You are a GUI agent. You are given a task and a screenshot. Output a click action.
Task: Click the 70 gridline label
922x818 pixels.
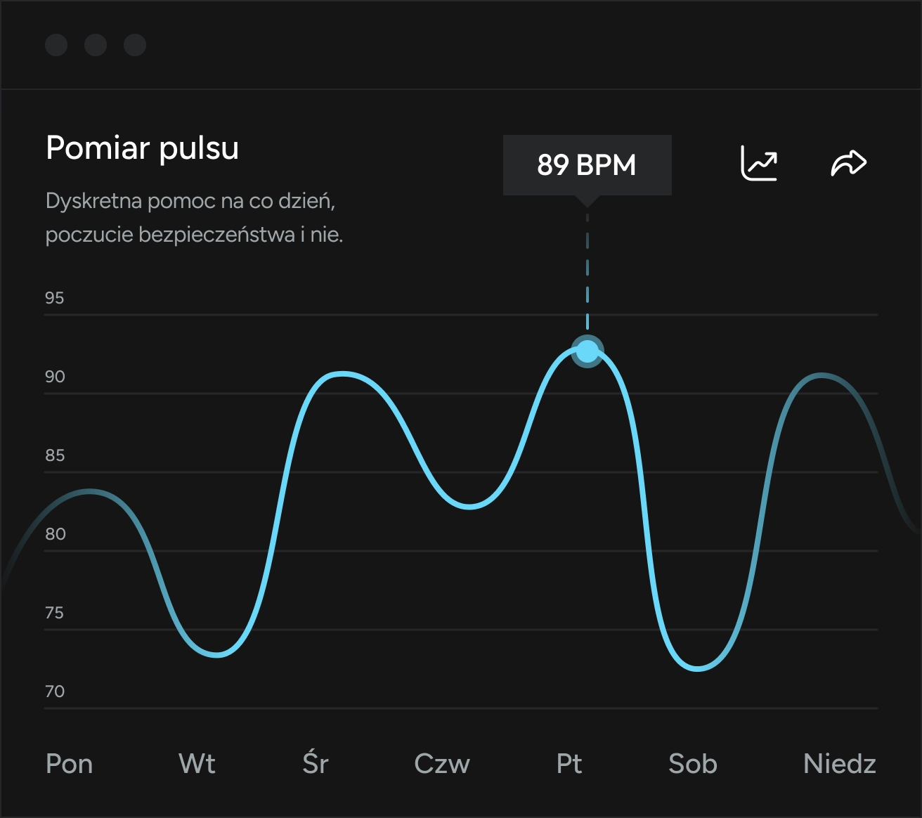tap(53, 692)
